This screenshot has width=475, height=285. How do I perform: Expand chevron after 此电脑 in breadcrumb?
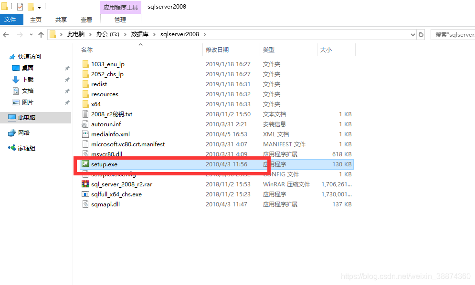(x=90, y=34)
